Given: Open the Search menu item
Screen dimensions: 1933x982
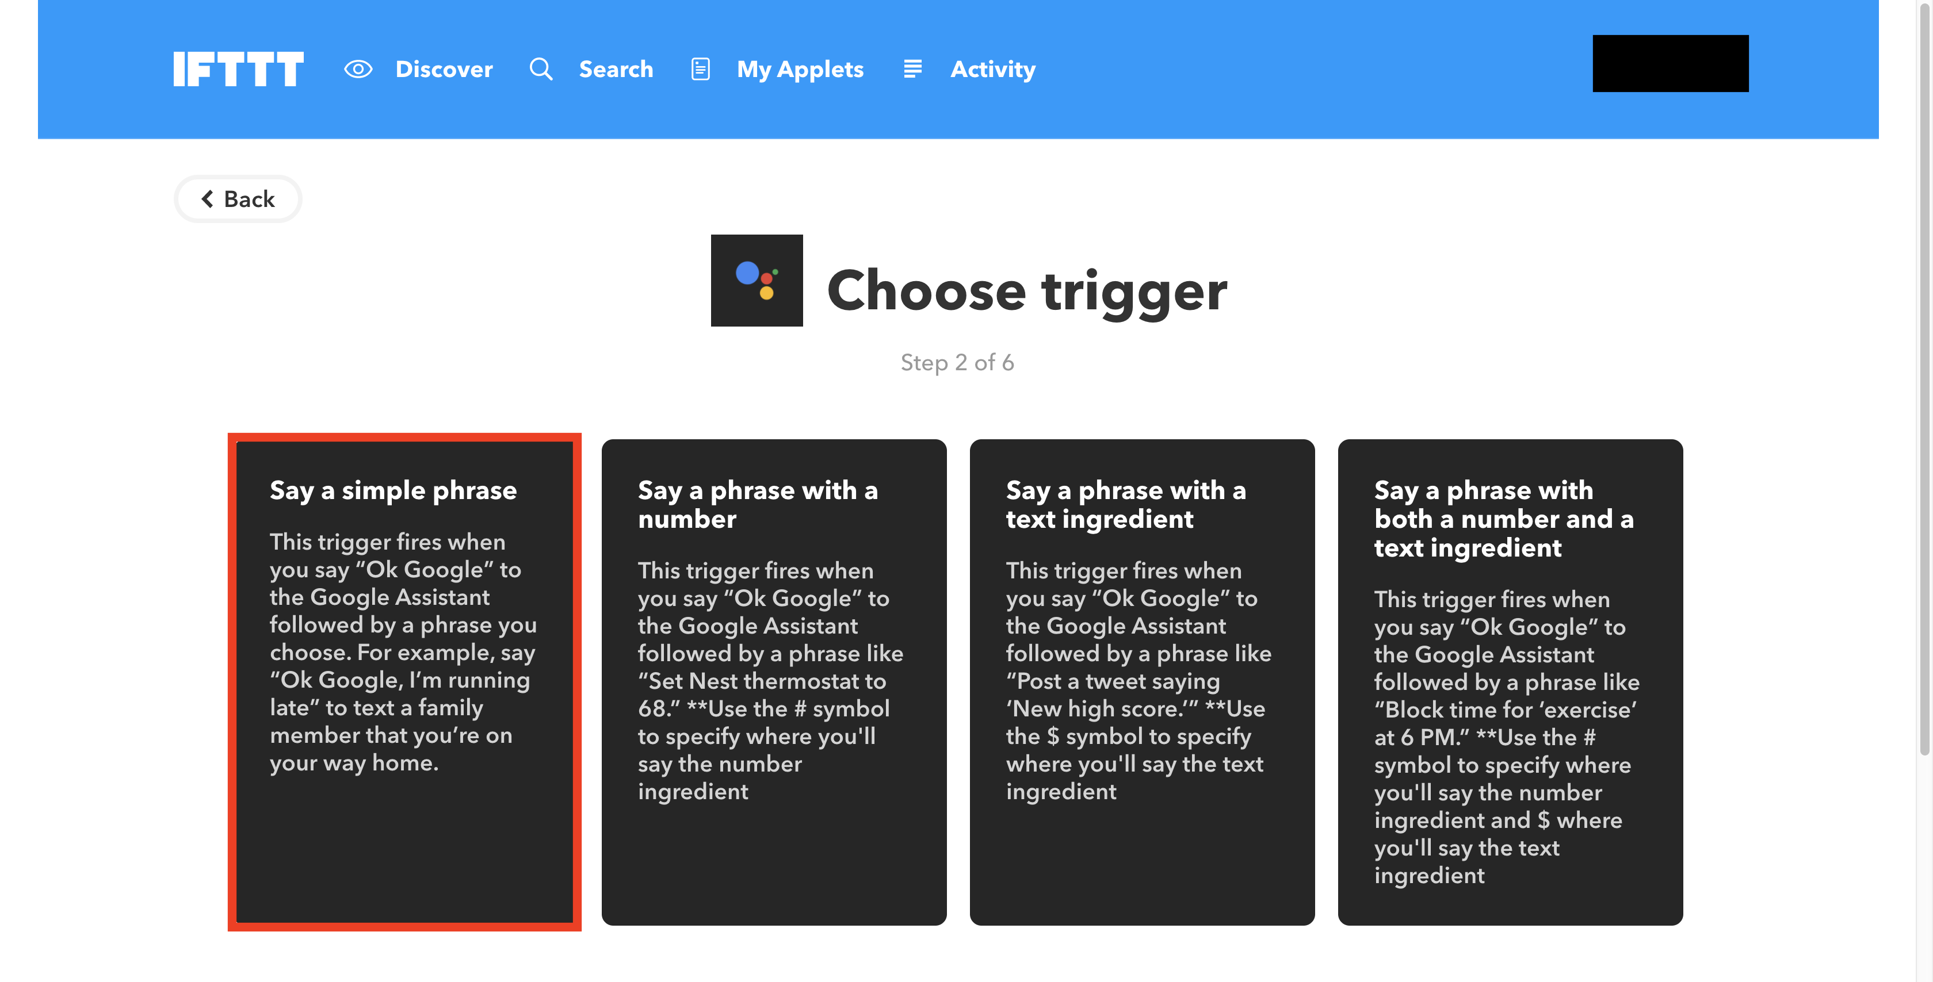Looking at the screenshot, I should [616, 69].
